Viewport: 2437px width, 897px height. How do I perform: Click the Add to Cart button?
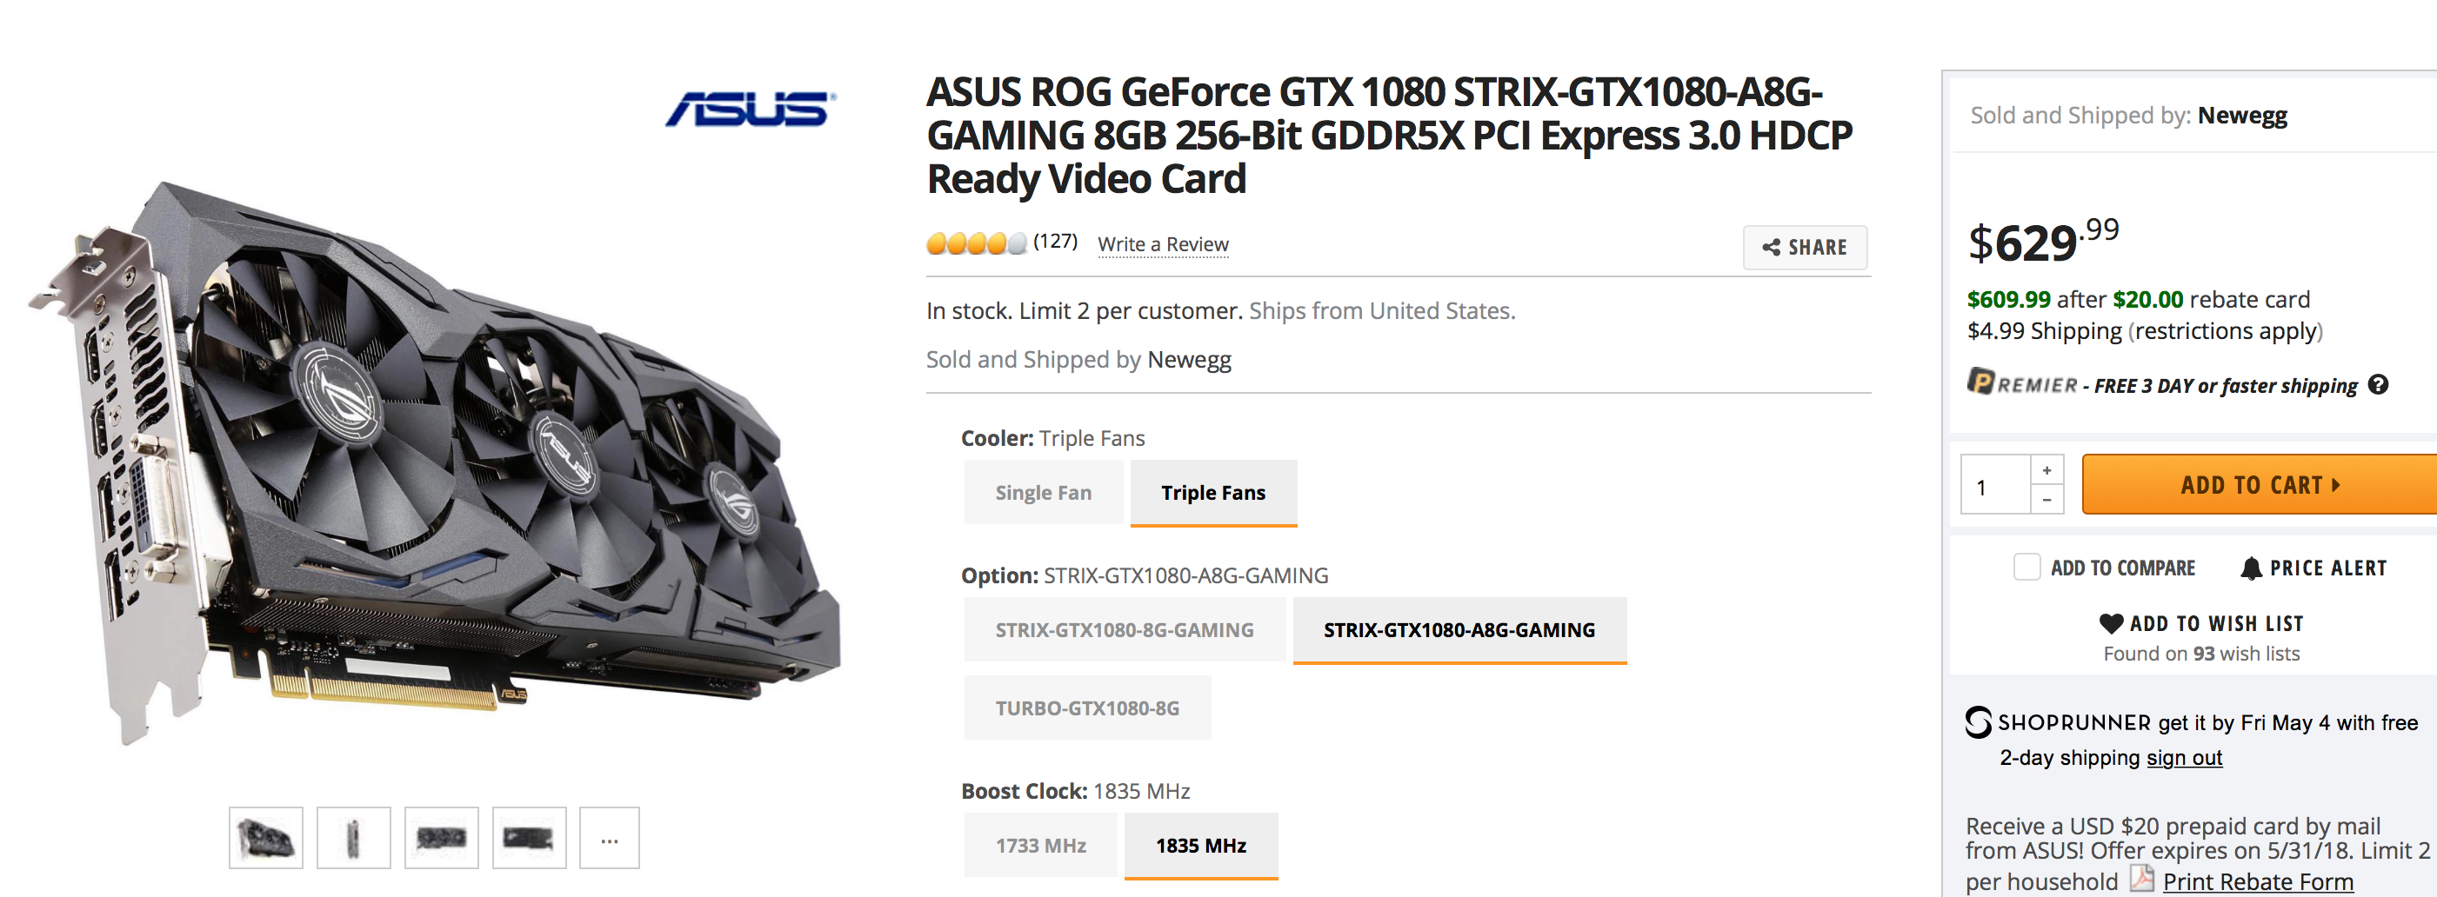click(x=2260, y=485)
